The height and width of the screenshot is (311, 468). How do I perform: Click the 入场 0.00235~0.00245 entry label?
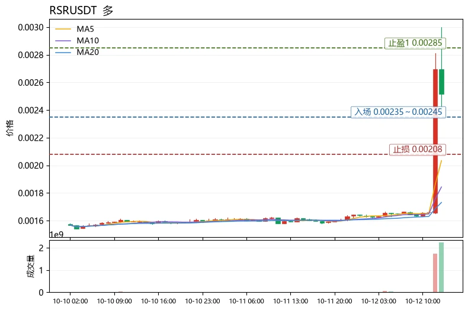(x=398, y=112)
